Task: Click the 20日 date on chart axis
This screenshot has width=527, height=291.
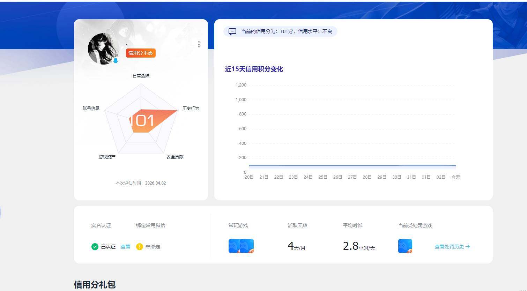Action: tap(249, 177)
